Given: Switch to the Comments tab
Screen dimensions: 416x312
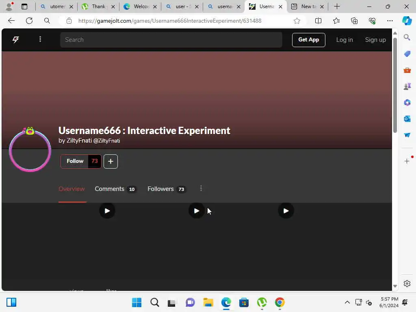Looking at the screenshot, I should point(115,189).
